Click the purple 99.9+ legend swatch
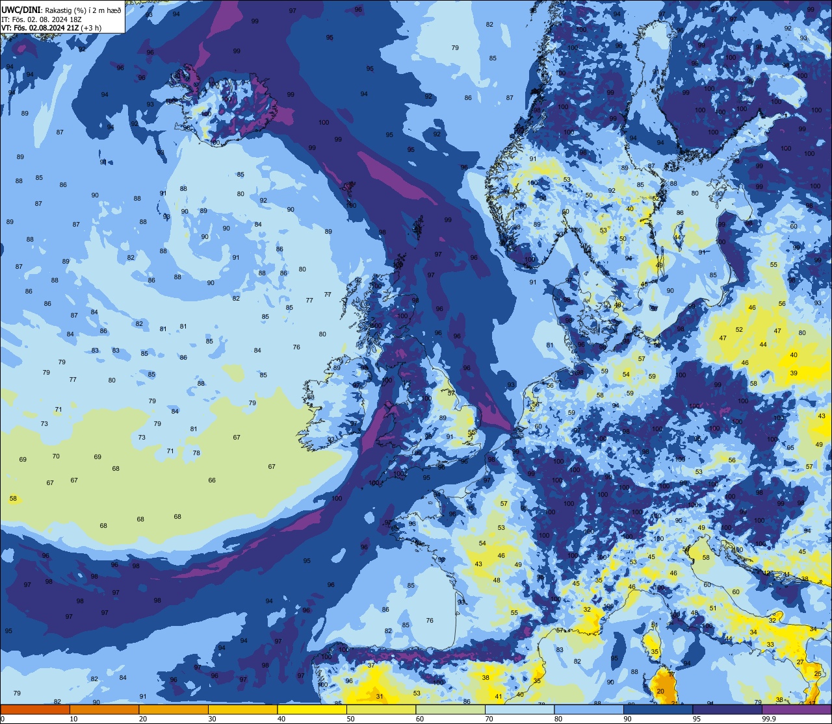This screenshot has height=724, width=832. pos(797,709)
